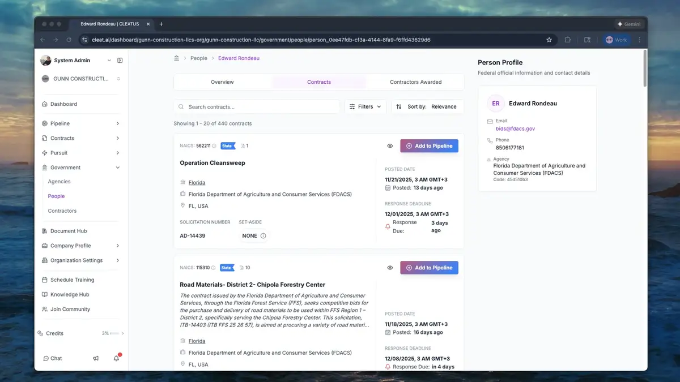The height and width of the screenshot is (382, 680).
Task: Bookmark page with the star icon
Action: point(549,40)
